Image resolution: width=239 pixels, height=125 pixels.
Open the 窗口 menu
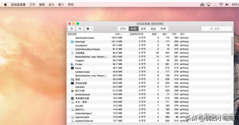coord(61,5)
